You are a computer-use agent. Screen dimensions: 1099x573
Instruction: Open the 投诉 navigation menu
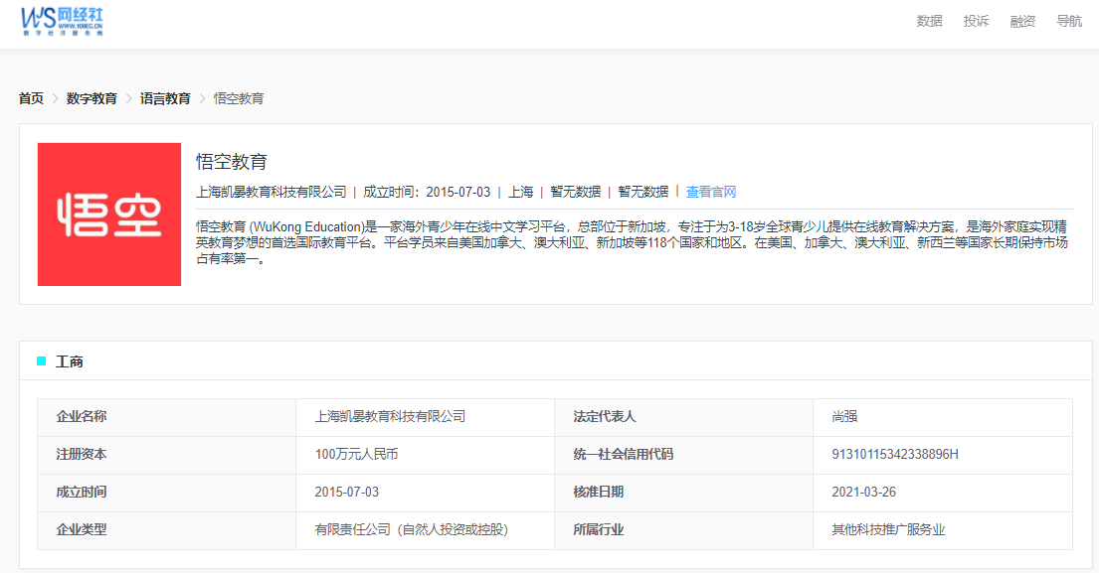pos(976,21)
